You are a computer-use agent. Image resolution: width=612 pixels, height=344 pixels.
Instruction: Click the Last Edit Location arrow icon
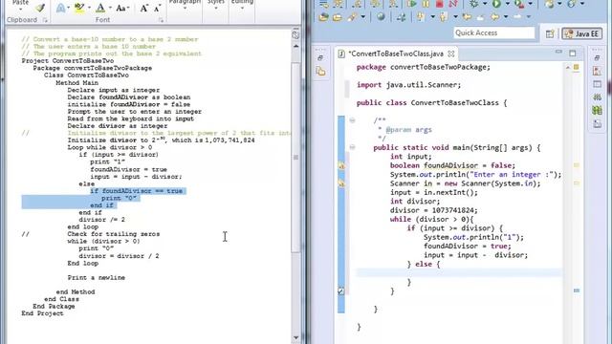(x=467, y=17)
